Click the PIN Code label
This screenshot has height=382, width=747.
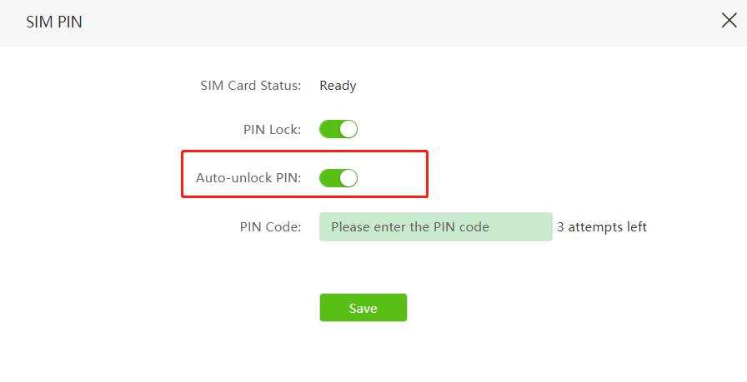tap(270, 226)
